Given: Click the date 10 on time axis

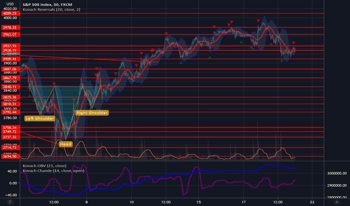Looking at the screenshot, I should [x=132, y=202].
